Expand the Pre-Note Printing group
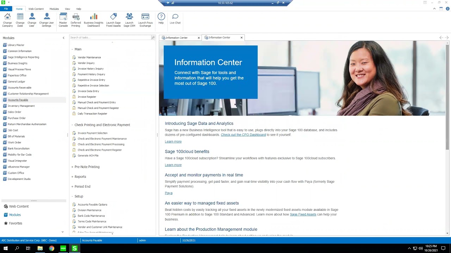This screenshot has width=451, height=253. pyautogui.click(x=72, y=167)
